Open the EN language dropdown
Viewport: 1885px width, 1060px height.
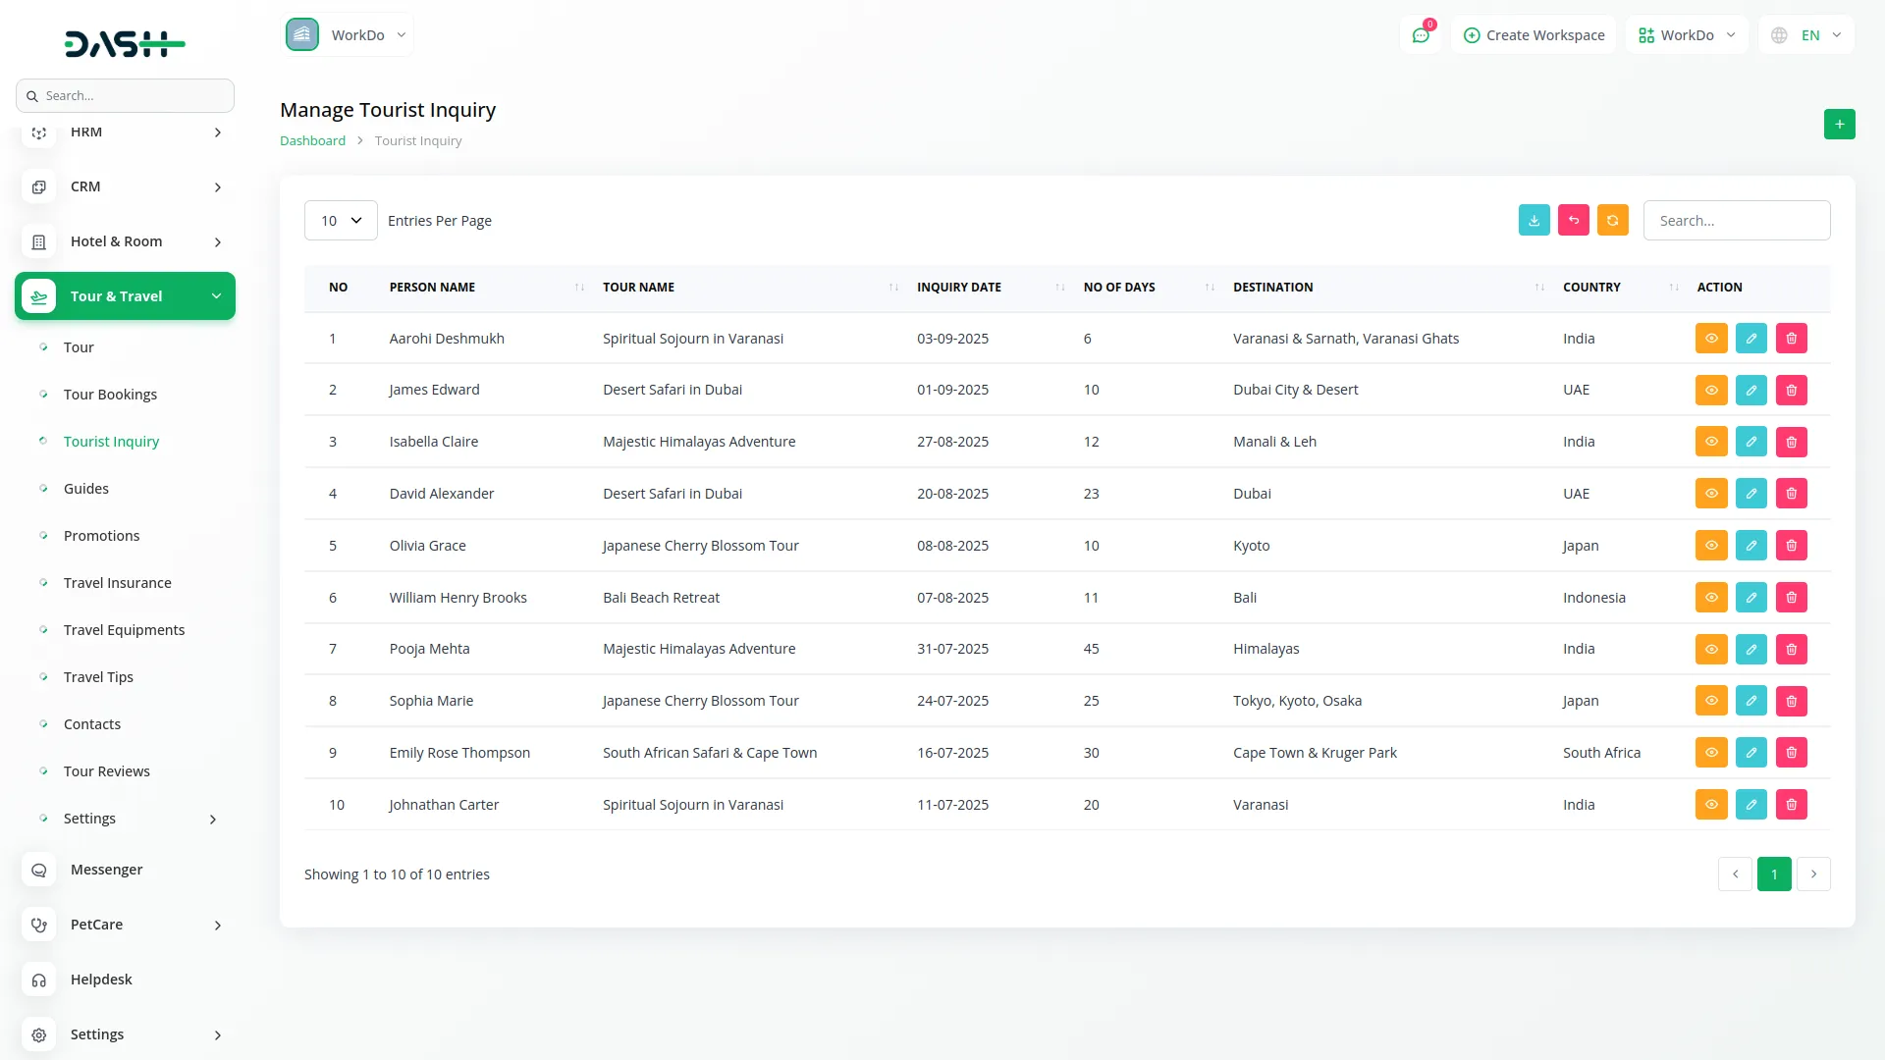[1807, 35]
